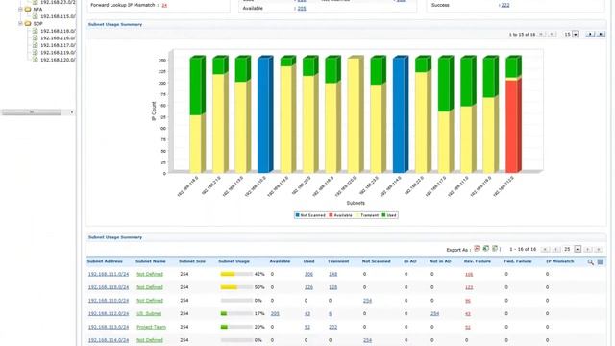Click Project Team subnet name link
The width and height of the screenshot is (615, 346).
152,327
